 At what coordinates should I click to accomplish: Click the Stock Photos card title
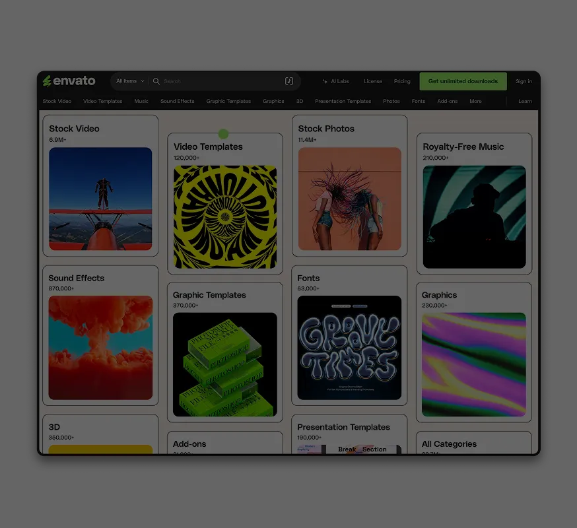point(326,129)
